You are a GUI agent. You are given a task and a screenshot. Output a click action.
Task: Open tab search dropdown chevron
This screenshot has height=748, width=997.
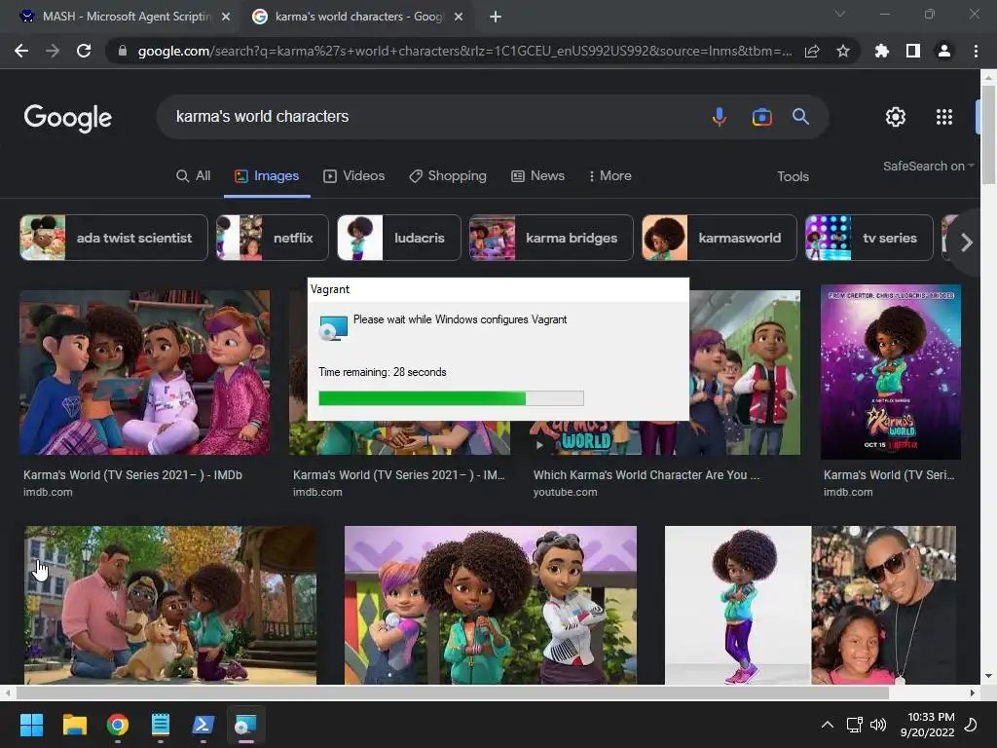tap(840, 14)
